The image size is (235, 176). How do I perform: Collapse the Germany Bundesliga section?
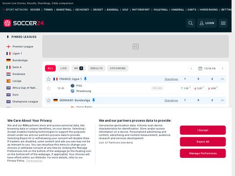[x=222, y=100]
